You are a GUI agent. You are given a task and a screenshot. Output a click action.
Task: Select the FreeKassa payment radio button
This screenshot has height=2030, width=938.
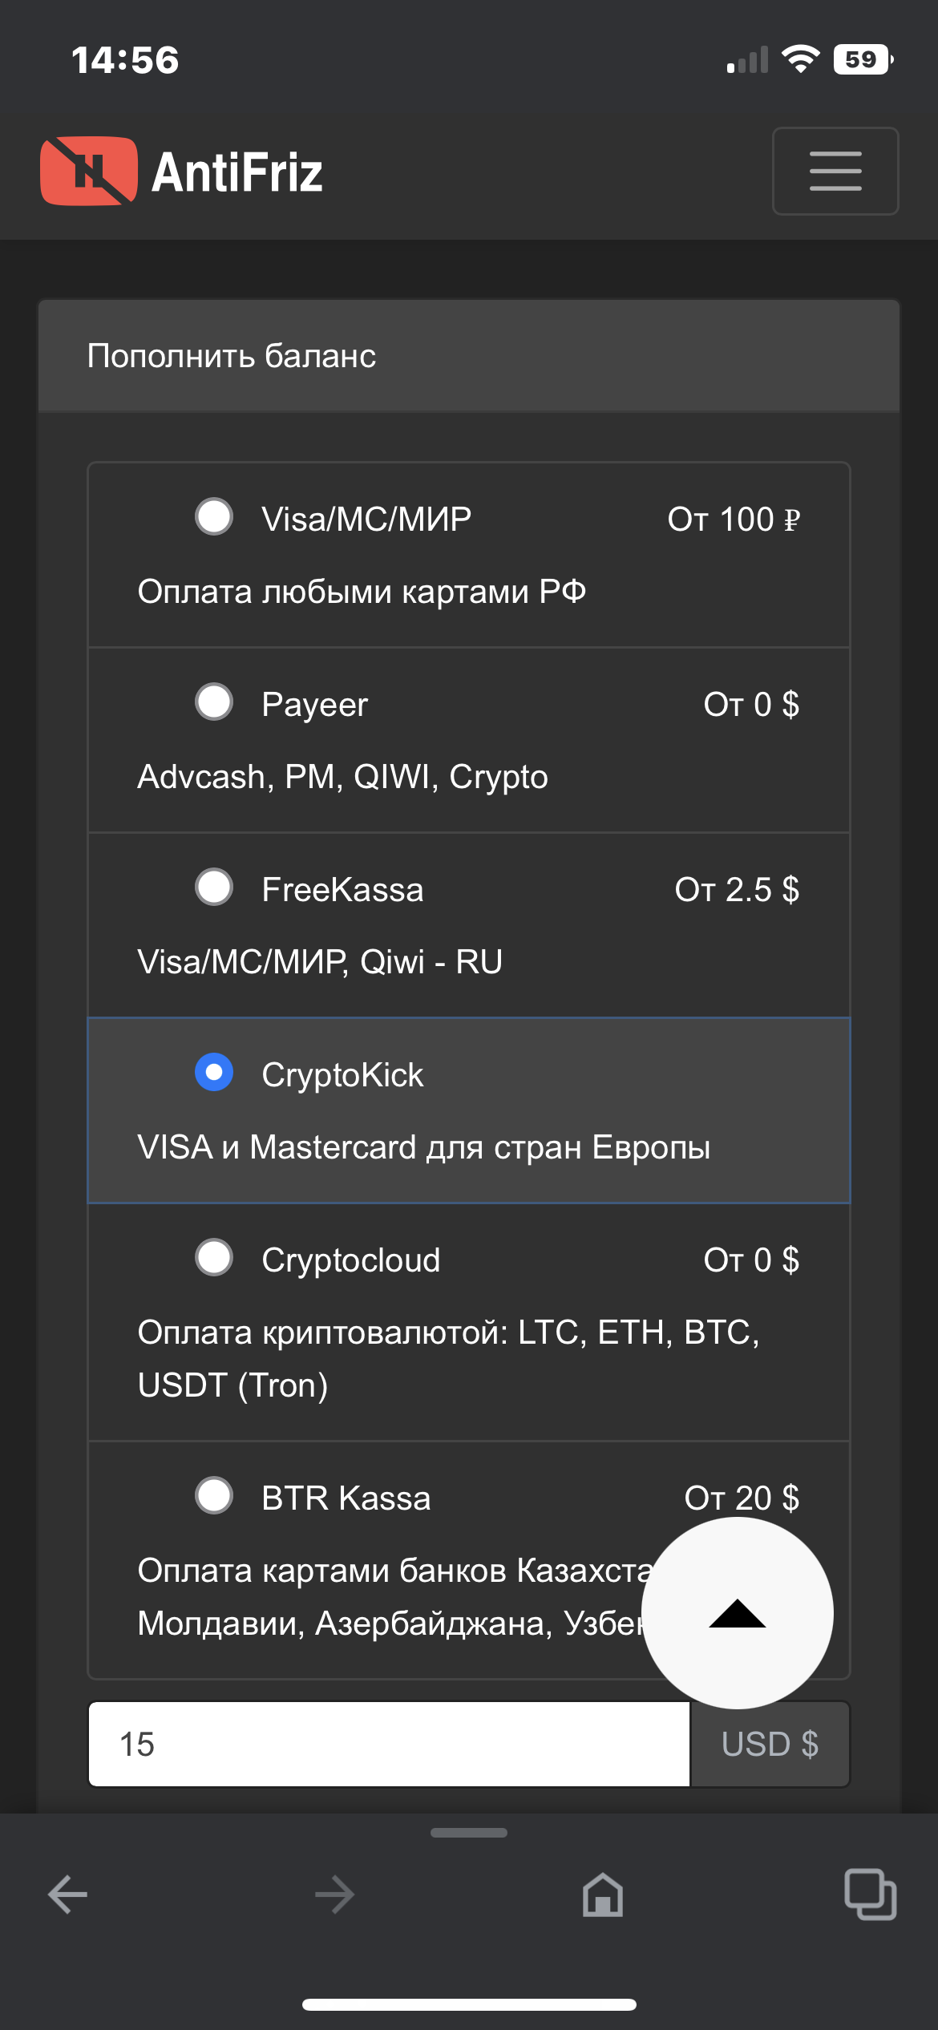pyautogui.click(x=214, y=888)
